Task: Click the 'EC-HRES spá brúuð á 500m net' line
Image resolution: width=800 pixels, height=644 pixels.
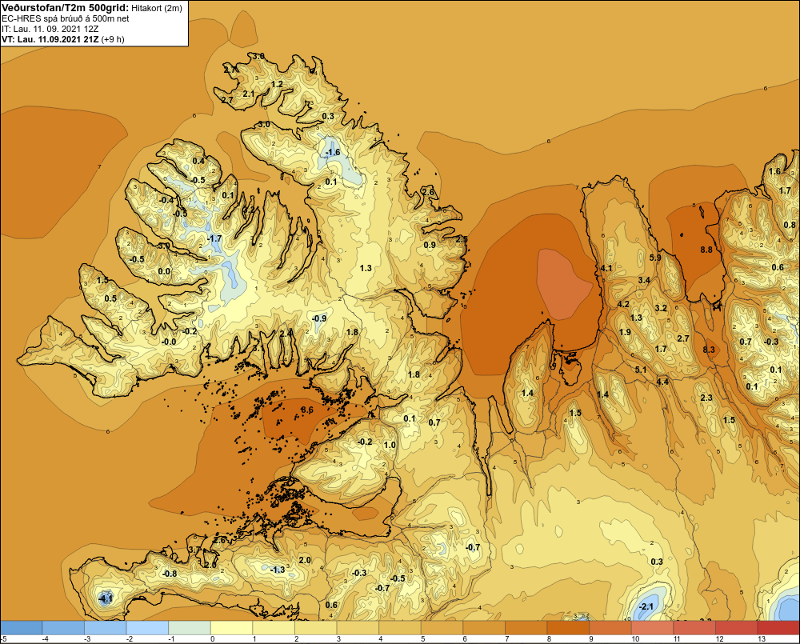Action: [66, 18]
